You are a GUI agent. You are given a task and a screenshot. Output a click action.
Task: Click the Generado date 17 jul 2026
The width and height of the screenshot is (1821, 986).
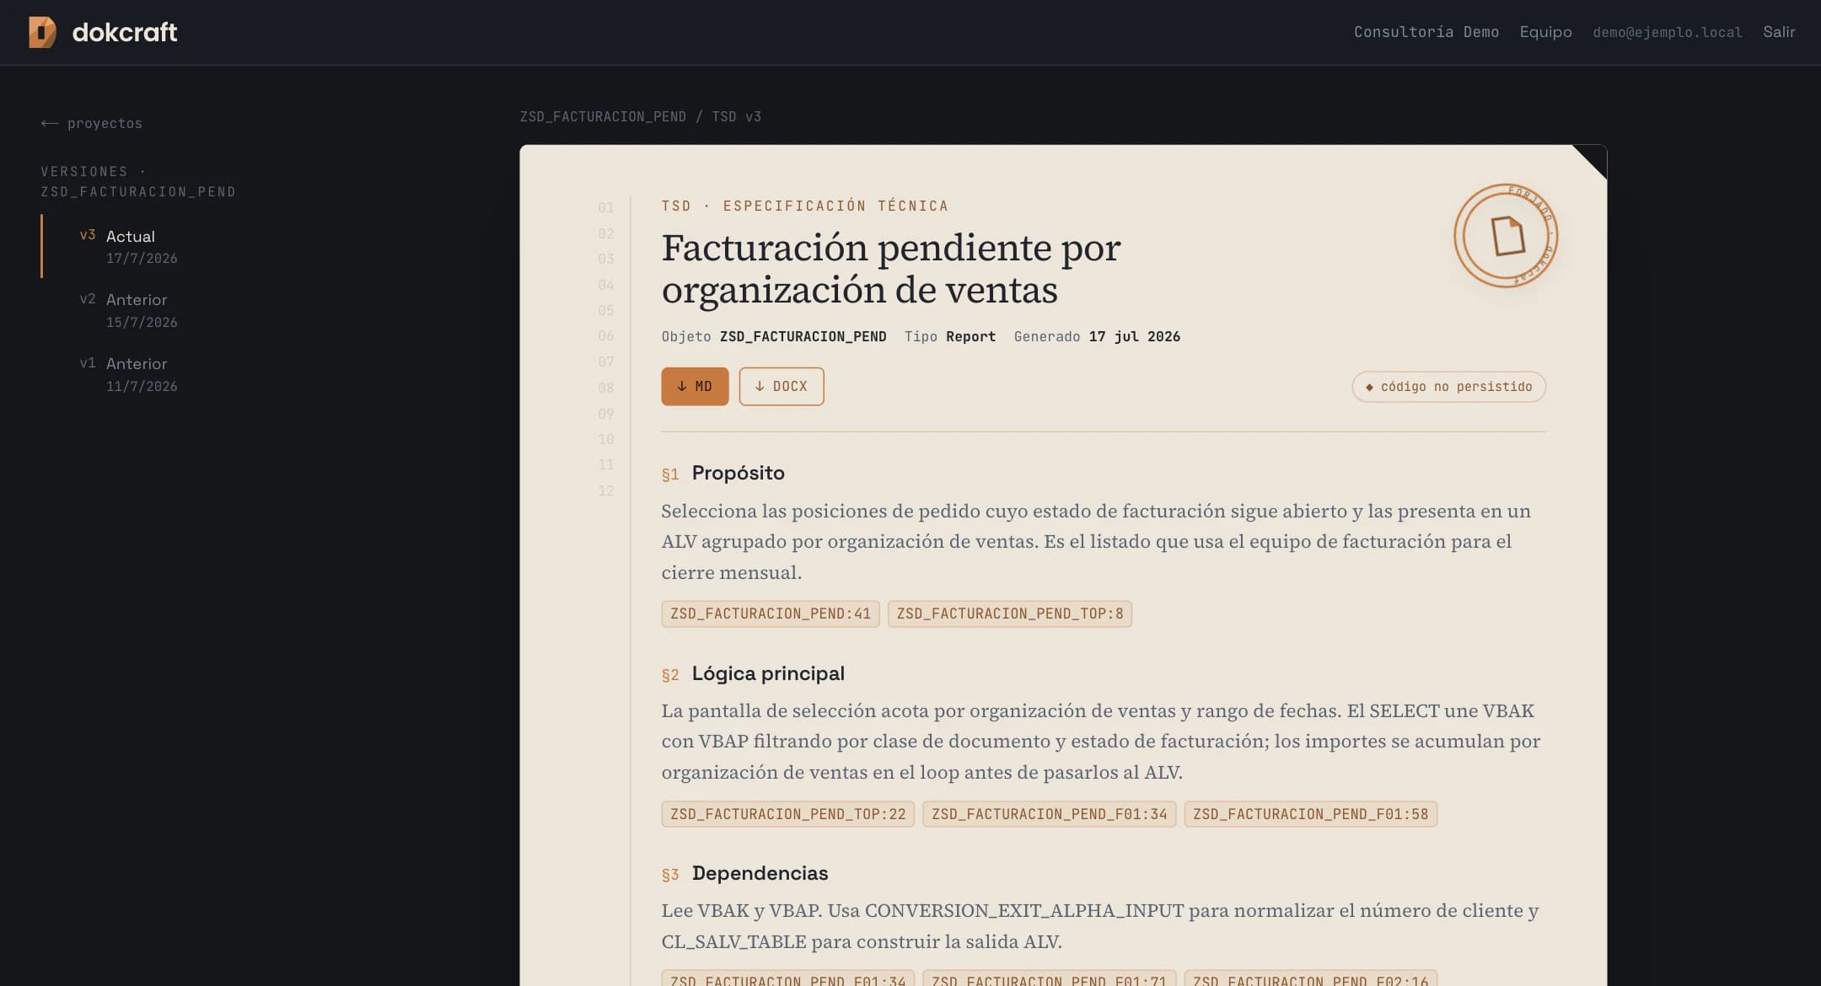tap(1134, 336)
